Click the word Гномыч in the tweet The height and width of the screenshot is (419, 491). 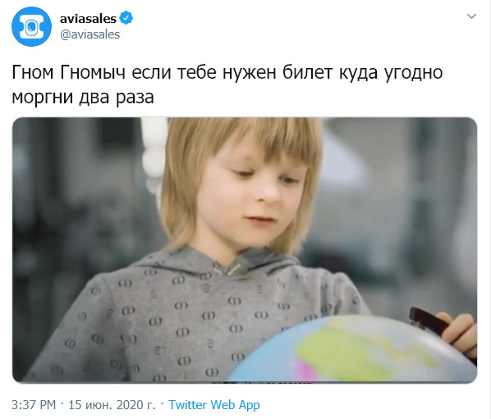coord(93,72)
